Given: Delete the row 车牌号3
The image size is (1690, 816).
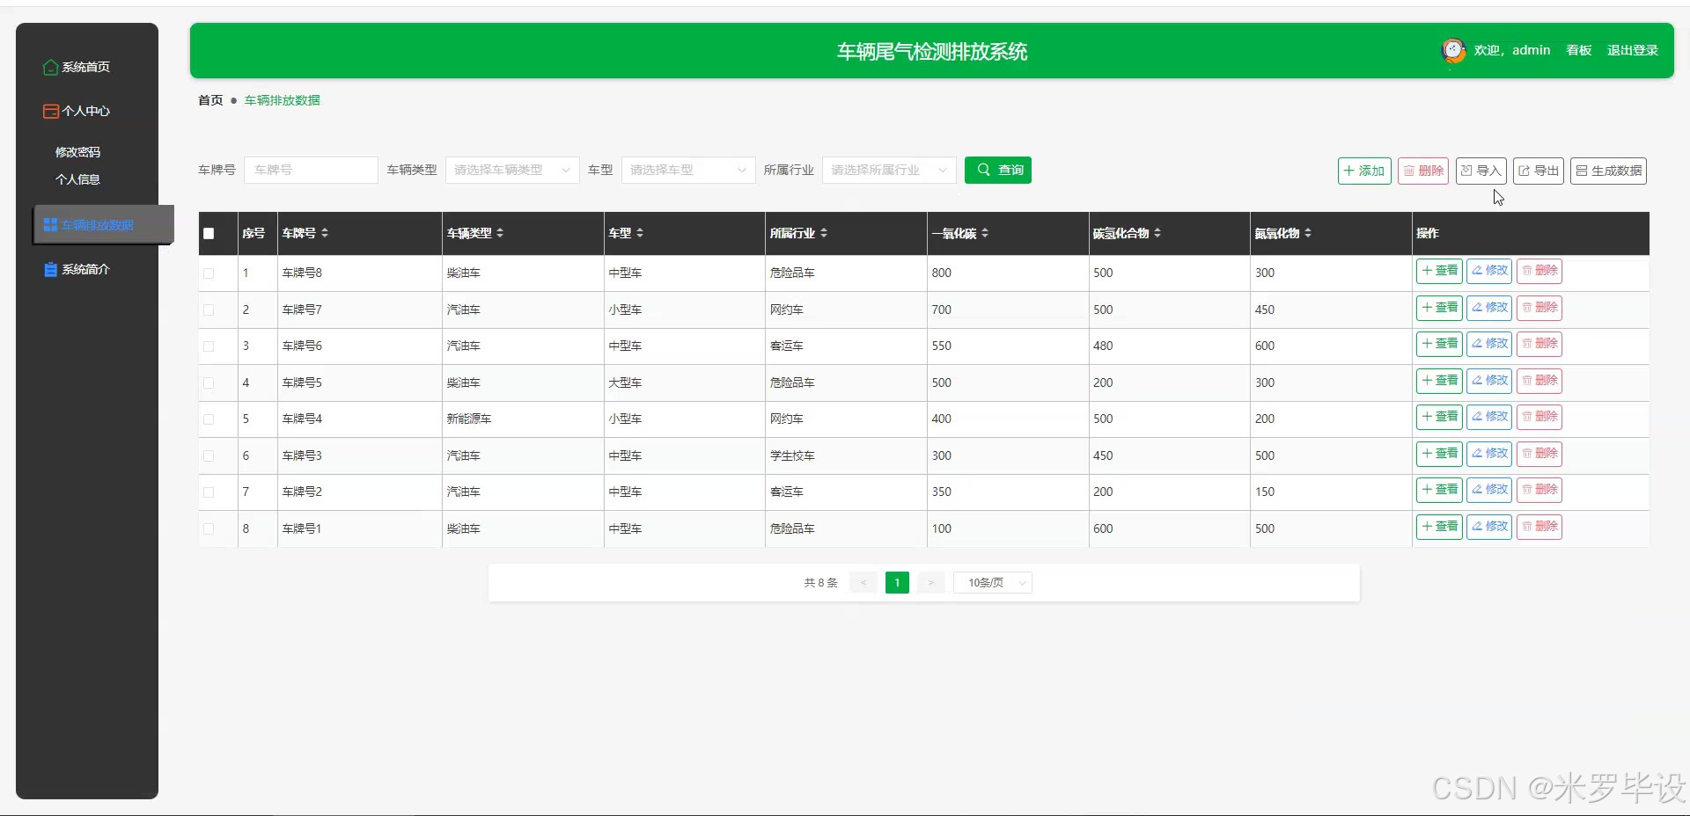Looking at the screenshot, I should tap(1539, 454).
